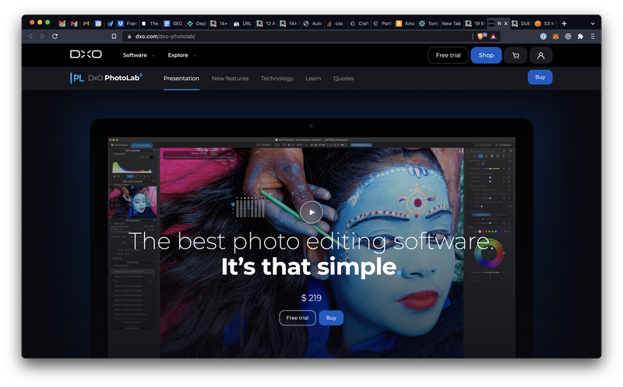Open the user account icon
Screen dimensions: 623x387
540,55
